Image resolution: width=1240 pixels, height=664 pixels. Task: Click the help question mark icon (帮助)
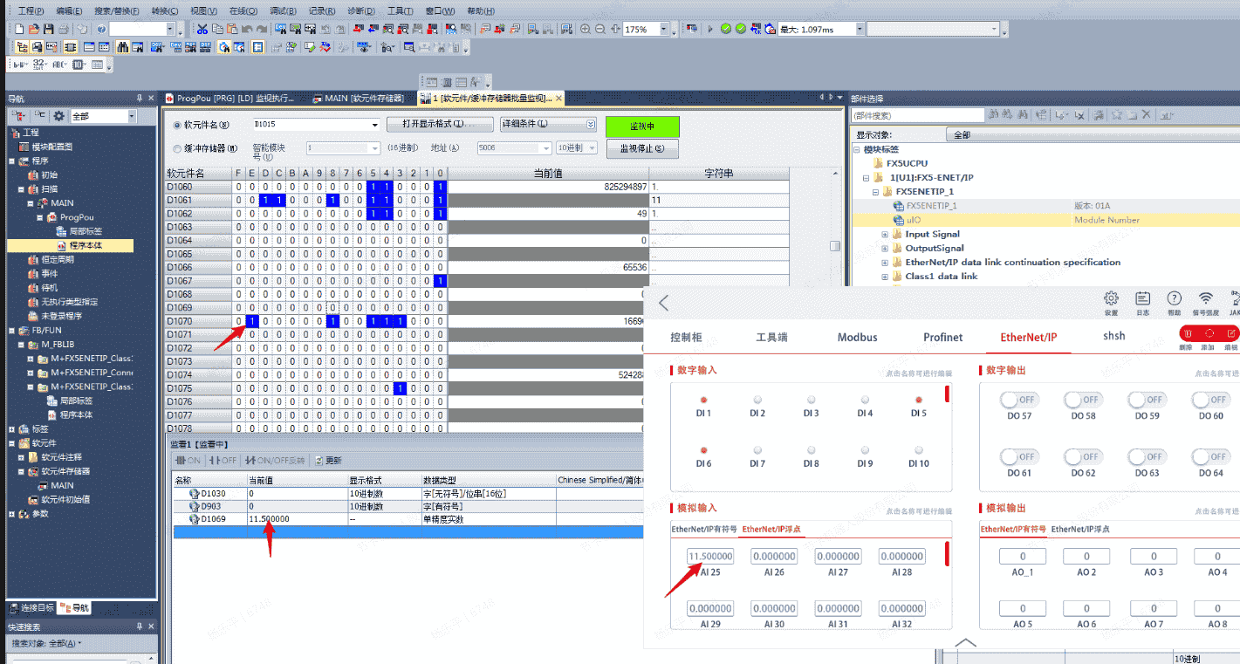click(1174, 298)
